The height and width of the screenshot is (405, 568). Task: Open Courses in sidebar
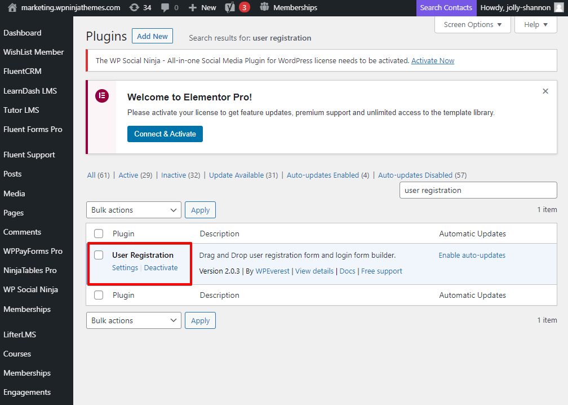pos(17,354)
